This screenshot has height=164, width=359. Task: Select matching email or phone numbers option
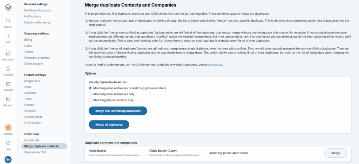pos(90,88)
